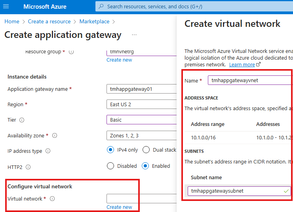Click the HTTP2 info icon

click(x=28, y=167)
